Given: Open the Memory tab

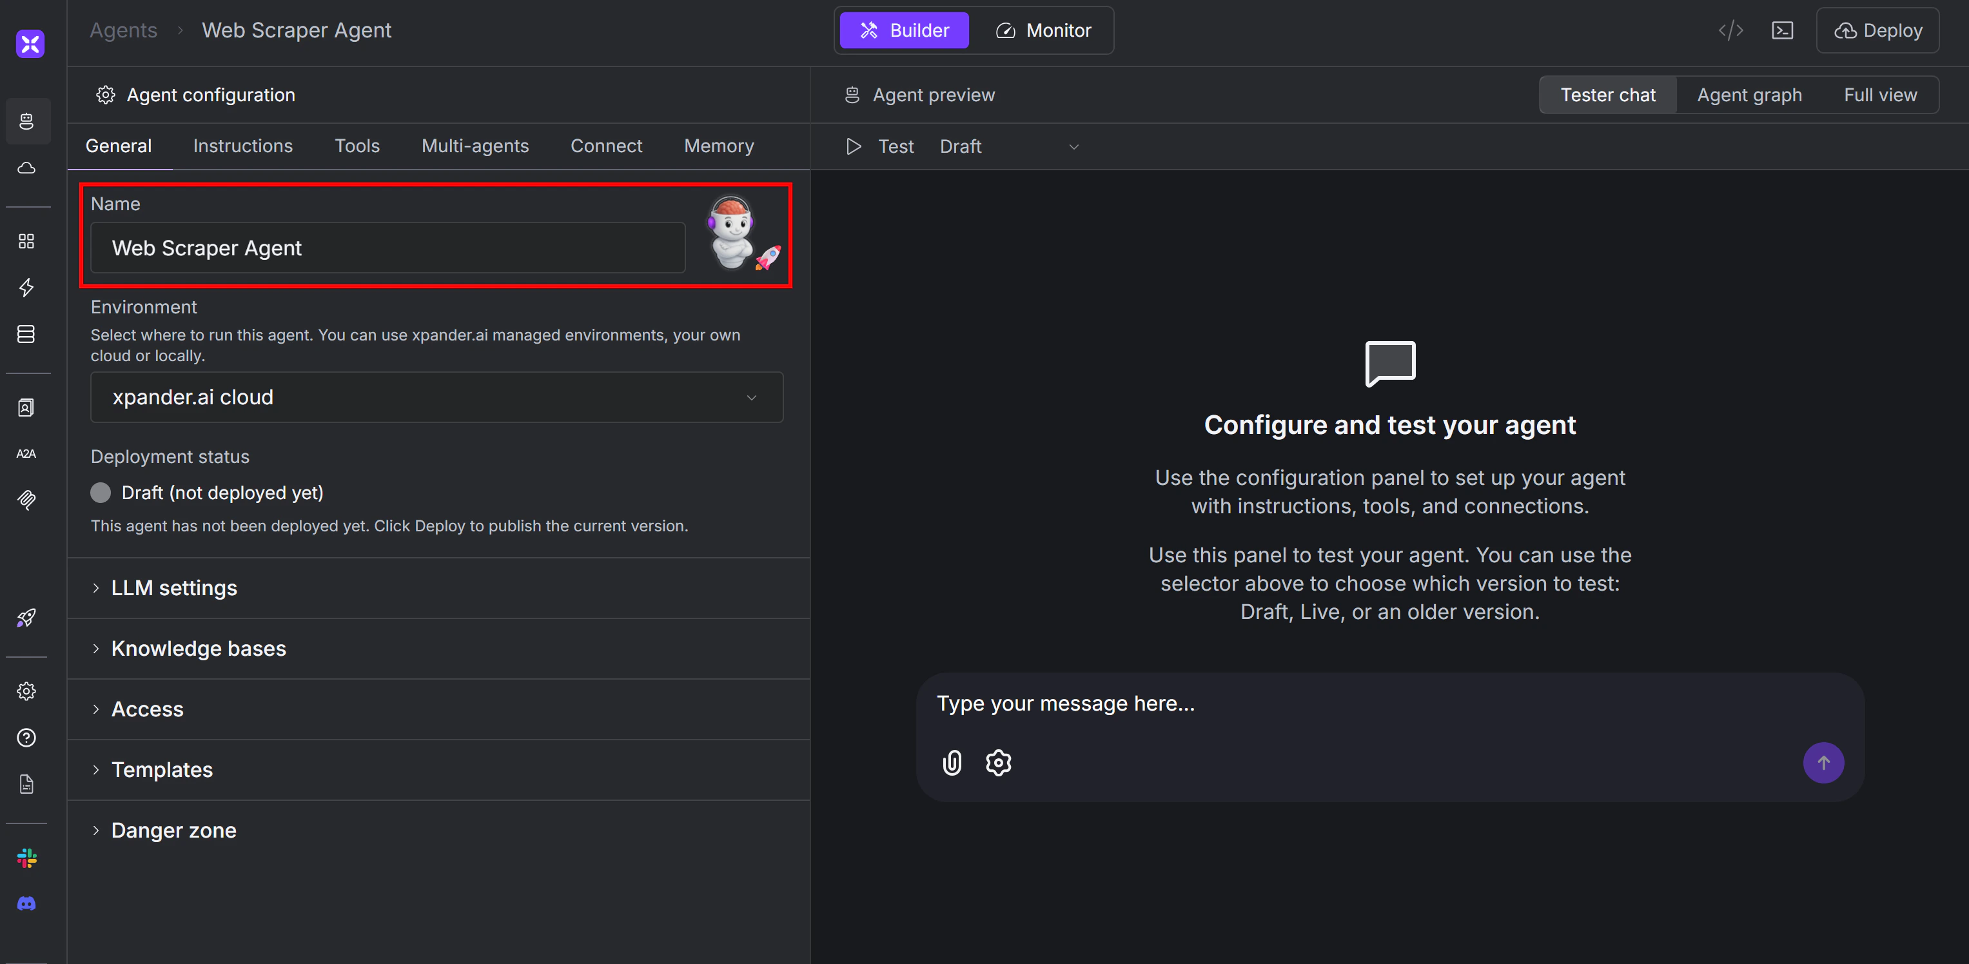Looking at the screenshot, I should click(718, 145).
